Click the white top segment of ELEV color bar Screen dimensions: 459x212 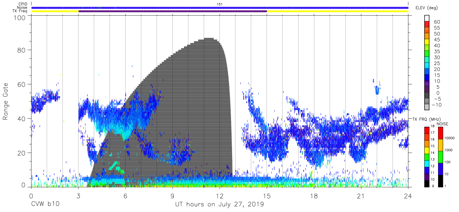pyautogui.click(x=427, y=18)
